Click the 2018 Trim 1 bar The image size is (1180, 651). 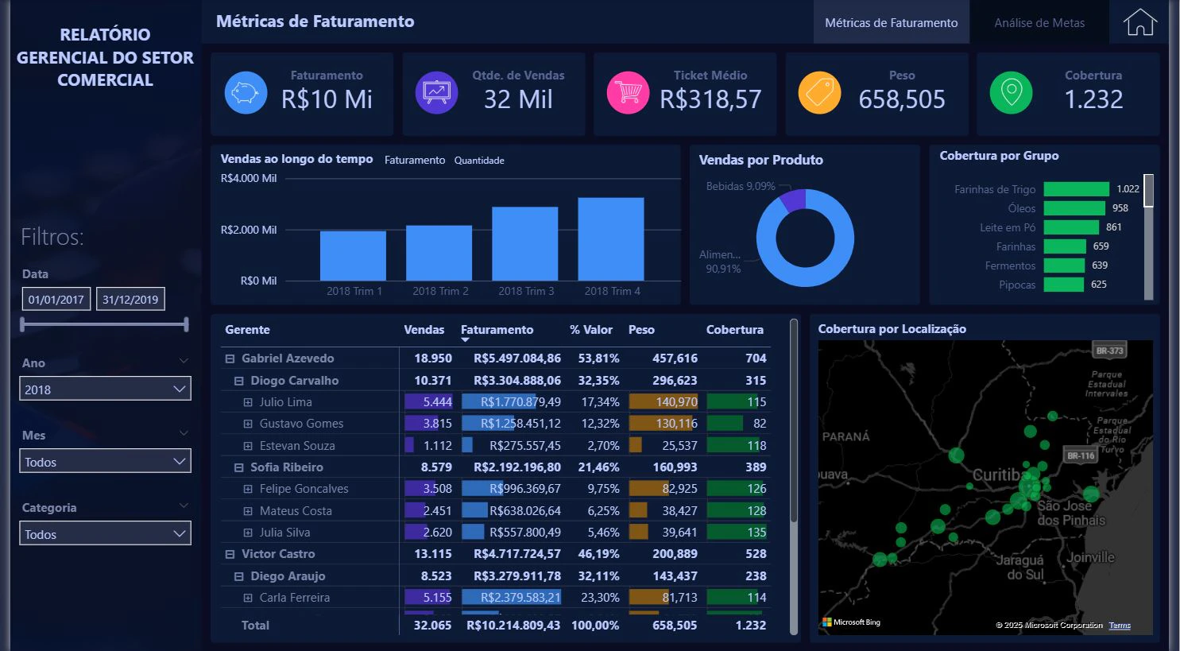click(x=353, y=256)
